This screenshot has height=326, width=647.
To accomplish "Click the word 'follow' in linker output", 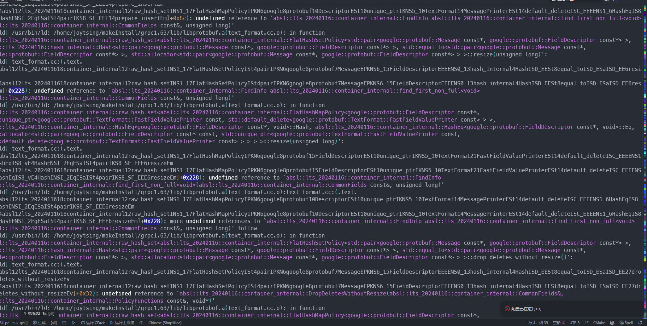I will click(247, 228).
